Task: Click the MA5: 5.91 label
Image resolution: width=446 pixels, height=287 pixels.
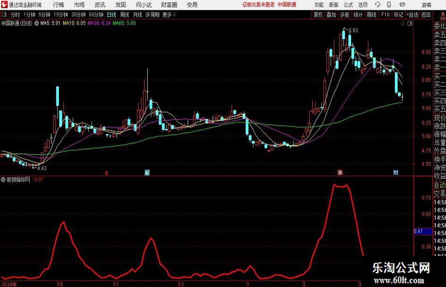Action: tap(50, 23)
